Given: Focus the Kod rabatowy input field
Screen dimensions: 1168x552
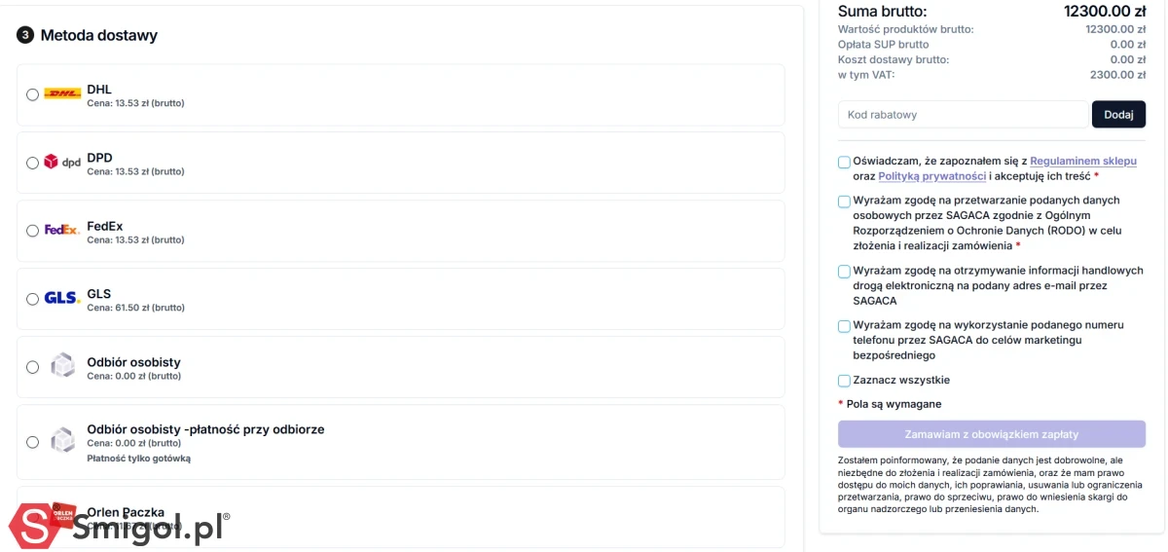Looking at the screenshot, I should [962, 115].
